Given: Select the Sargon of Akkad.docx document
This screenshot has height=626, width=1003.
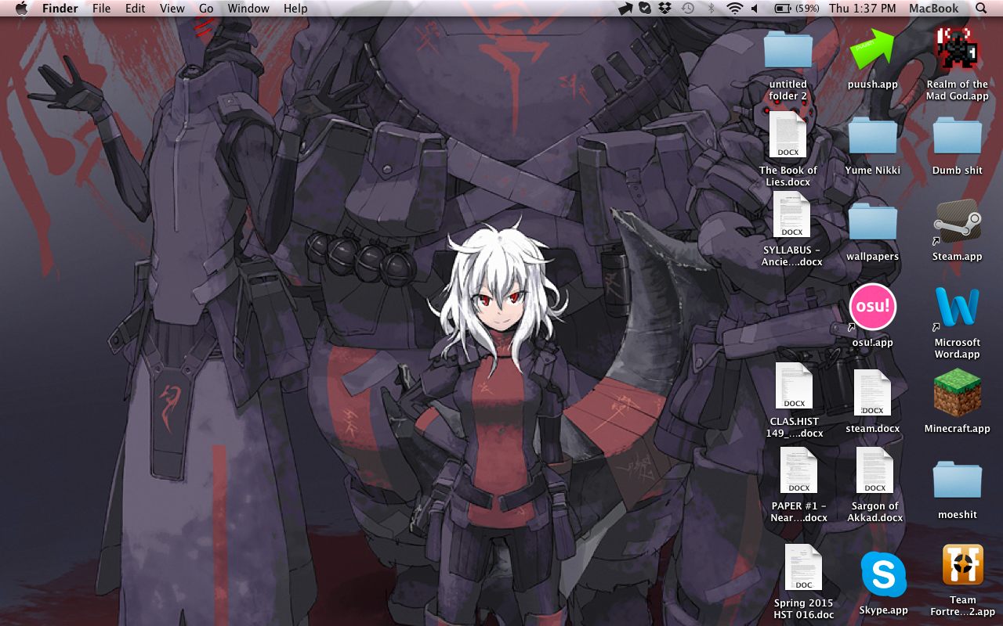Looking at the screenshot, I should coord(874,471).
